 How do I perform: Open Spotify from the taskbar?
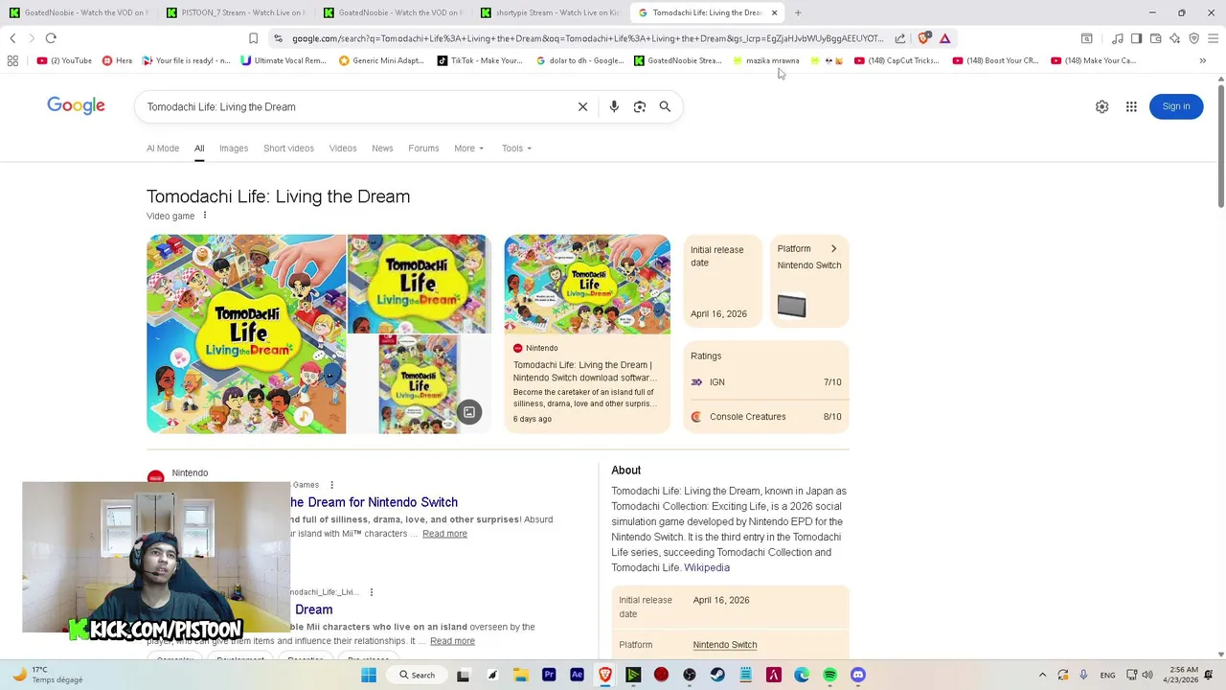(829, 675)
